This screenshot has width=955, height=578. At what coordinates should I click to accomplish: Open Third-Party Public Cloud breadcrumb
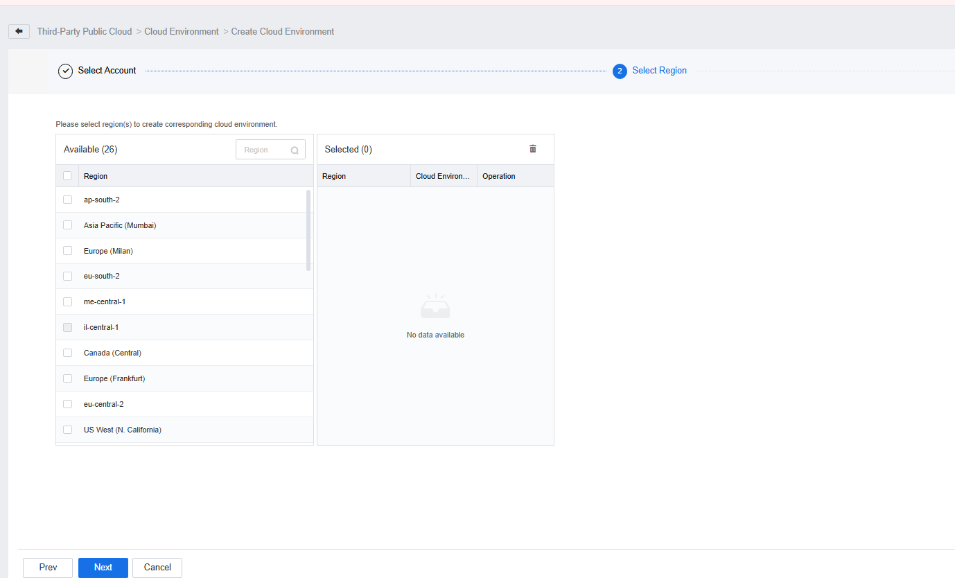click(x=85, y=32)
